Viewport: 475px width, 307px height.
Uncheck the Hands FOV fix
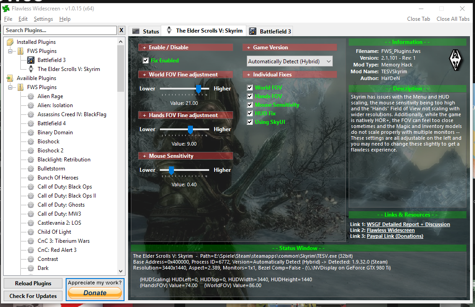pyautogui.click(x=250, y=96)
